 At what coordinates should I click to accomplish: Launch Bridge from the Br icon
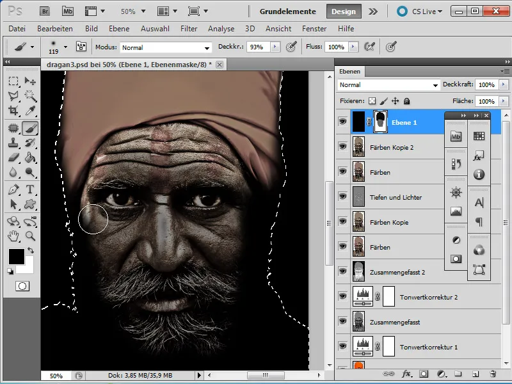point(45,12)
